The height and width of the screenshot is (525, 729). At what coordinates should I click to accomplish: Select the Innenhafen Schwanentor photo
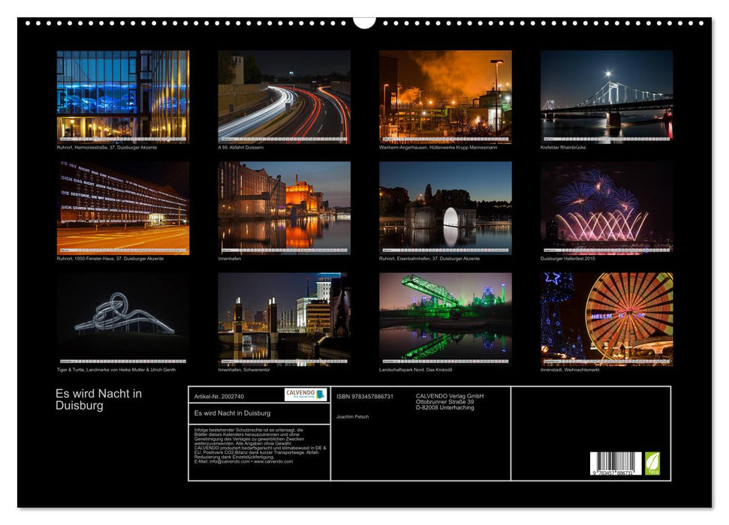[x=284, y=318]
